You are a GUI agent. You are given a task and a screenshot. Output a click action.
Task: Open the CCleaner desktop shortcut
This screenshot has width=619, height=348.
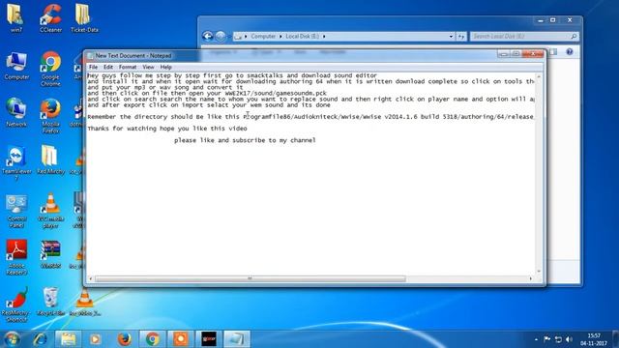tap(50, 17)
